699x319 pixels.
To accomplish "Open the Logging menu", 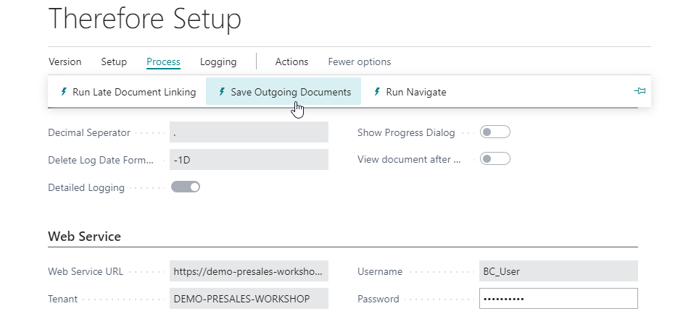I will tap(218, 61).
